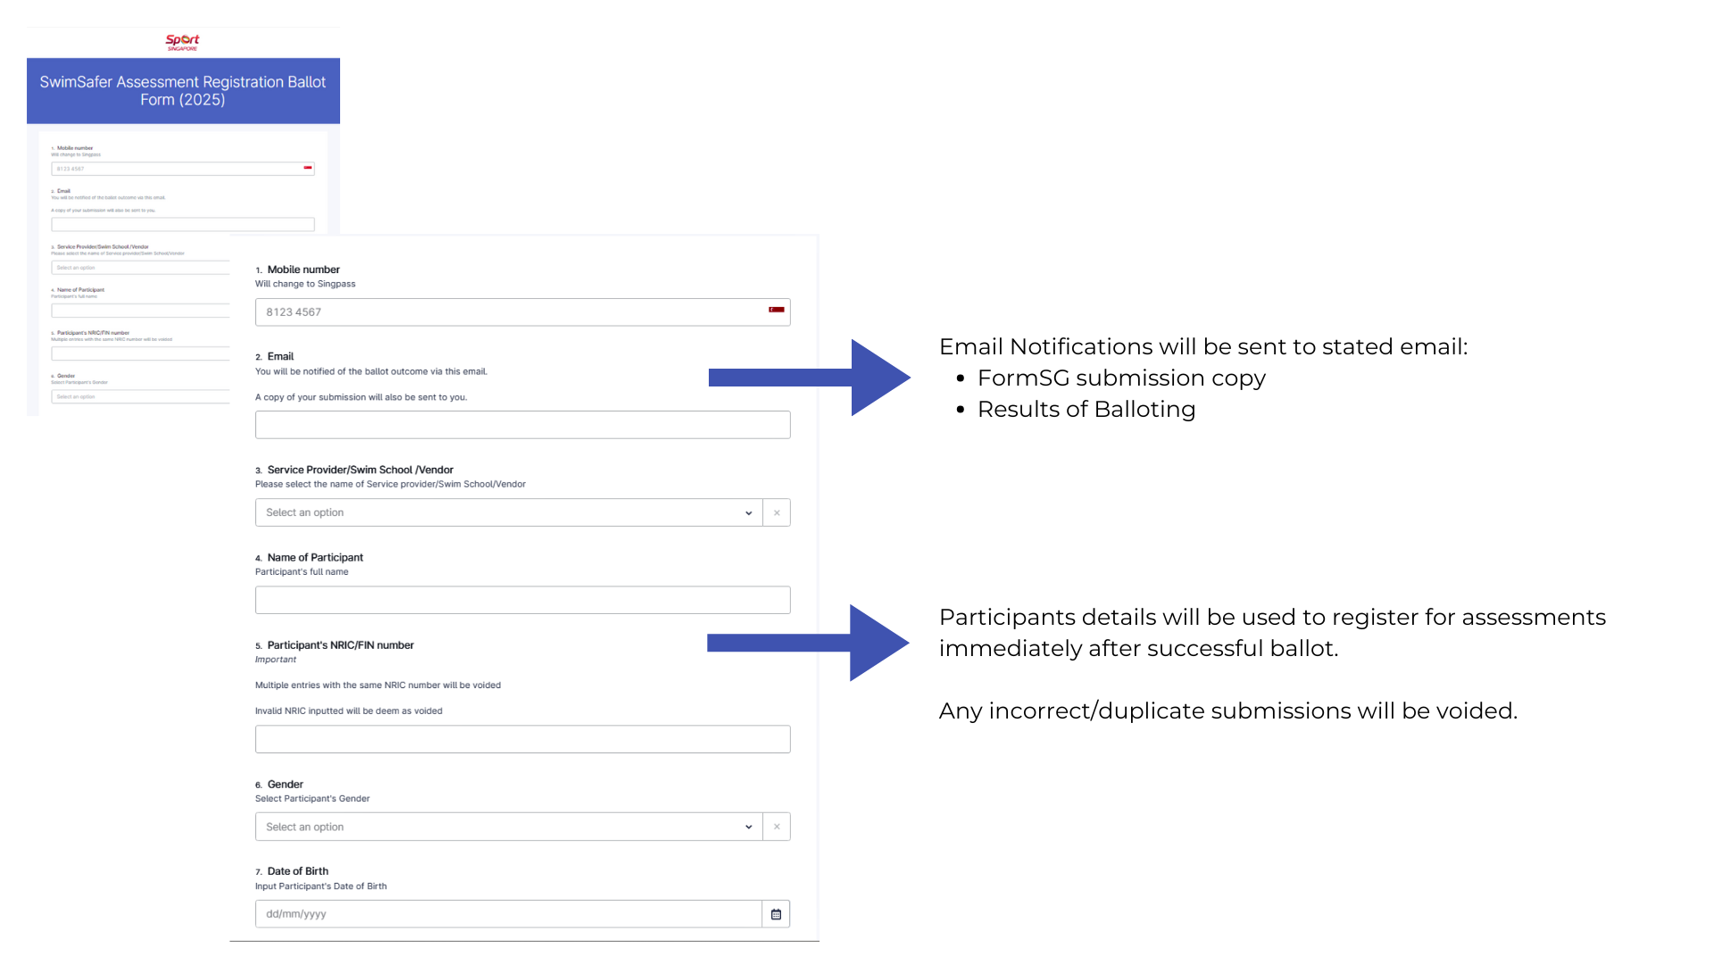Click the Name of Participant input field
Image resolution: width=1714 pixels, height=964 pixels.
[x=524, y=599]
